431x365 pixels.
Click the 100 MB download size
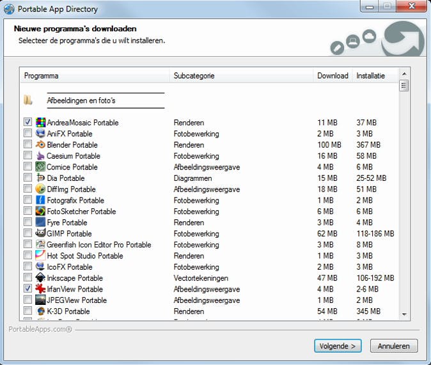[329, 145]
